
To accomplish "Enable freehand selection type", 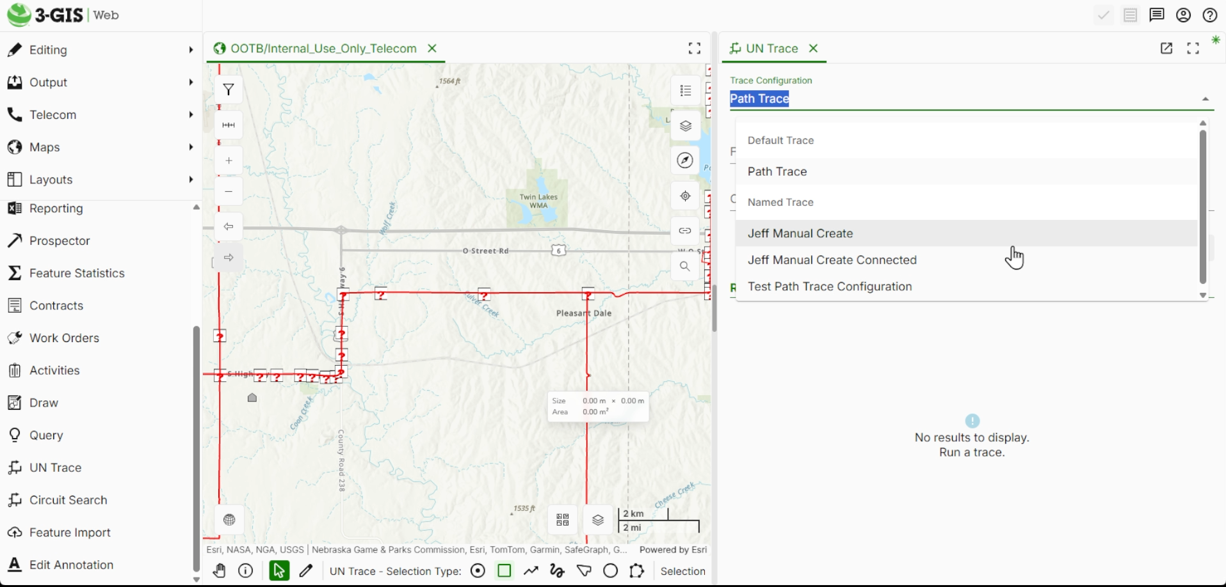I will click(x=556, y=570).
